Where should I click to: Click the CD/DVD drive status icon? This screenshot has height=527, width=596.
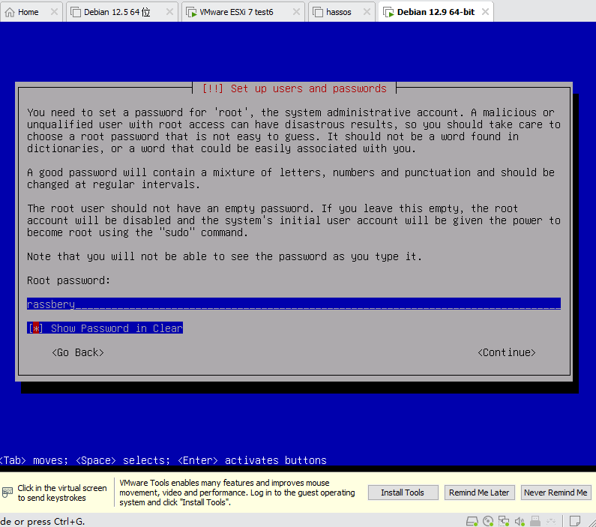[x=488, y=521]
